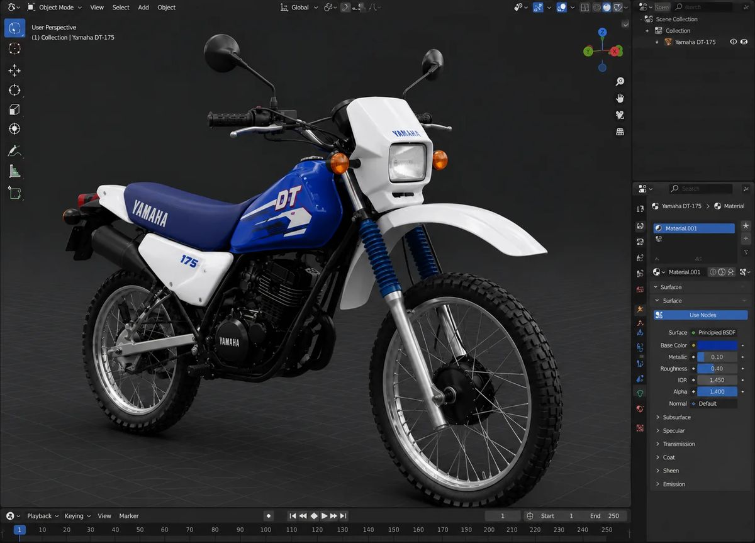Open the Output properties tab icon
This screenshot has width=755, height=543.
tap(640, 242)
